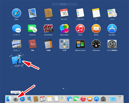
Task: Open App Store icon in Dock
Action: [x=96, y=99]
